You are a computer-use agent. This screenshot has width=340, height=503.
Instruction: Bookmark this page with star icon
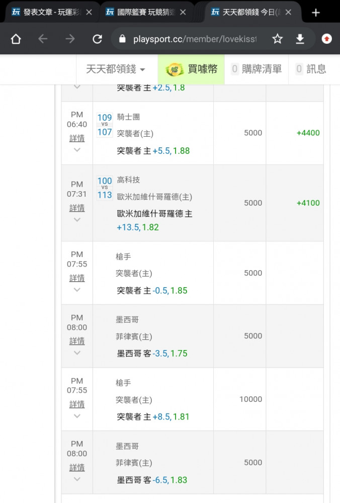pyautogui.click(x=277, y=39)
